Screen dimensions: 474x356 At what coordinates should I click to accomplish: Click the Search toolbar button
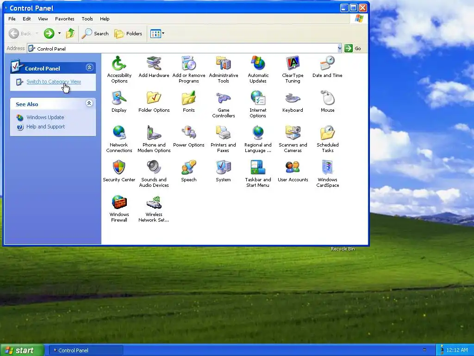tap(95, 33)
